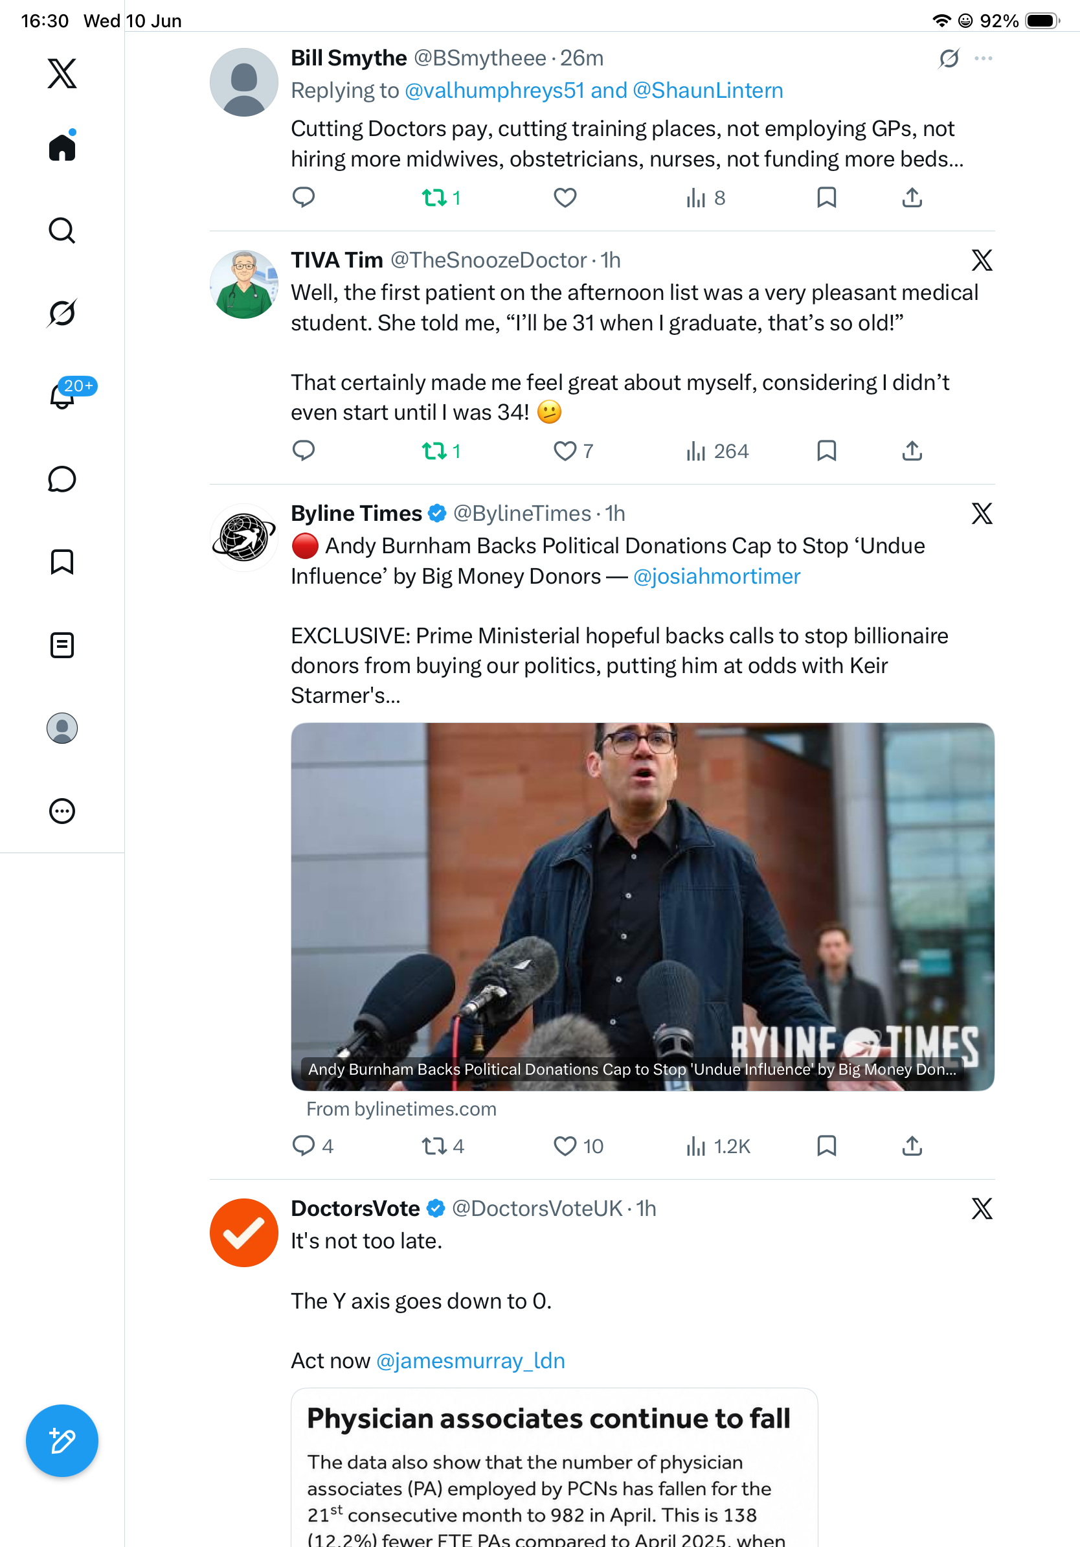Screen dimensions: 1080x1547
Task: Open the @jamesmurray_ldn mention link
Action: [470, 1360]
